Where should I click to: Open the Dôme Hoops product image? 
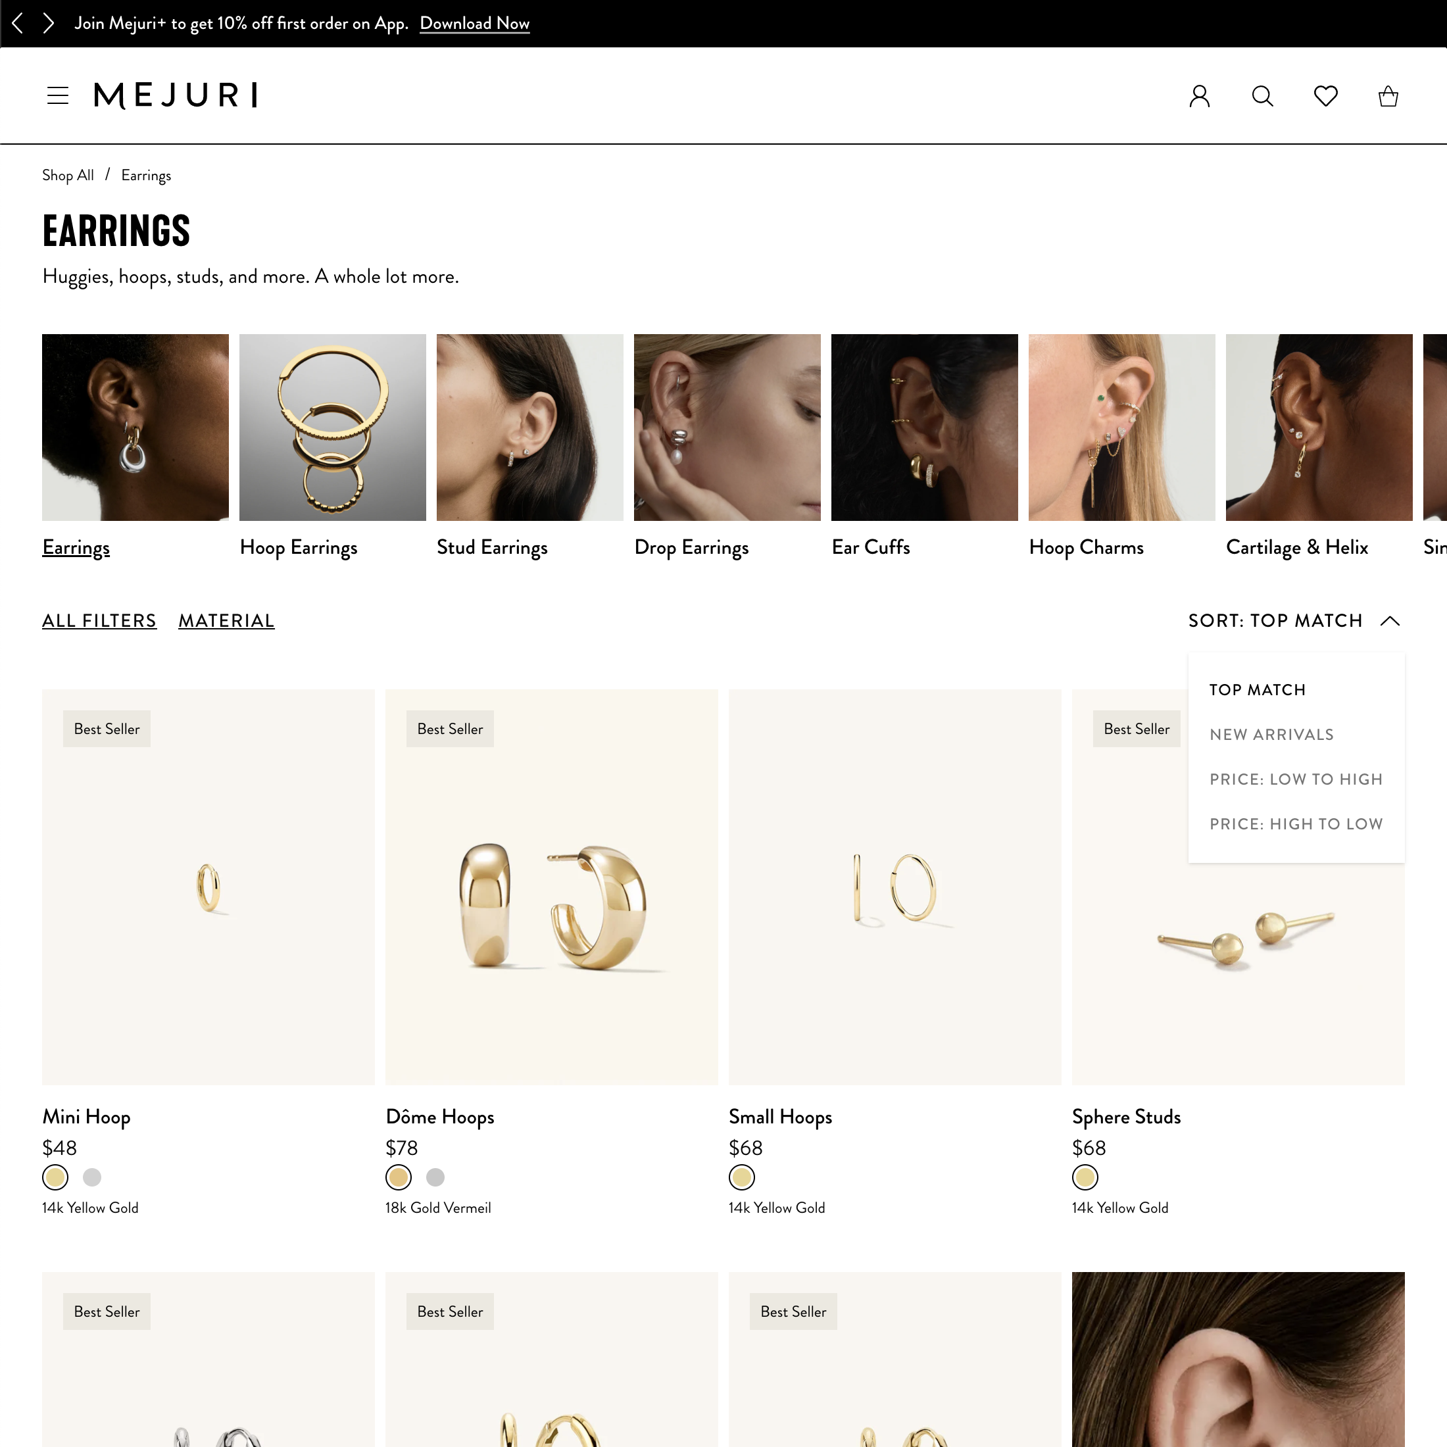click(x=551, y=887)
